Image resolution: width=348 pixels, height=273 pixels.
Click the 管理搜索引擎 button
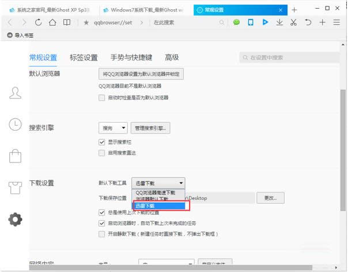pyautogui.click(x=150, y=128)
